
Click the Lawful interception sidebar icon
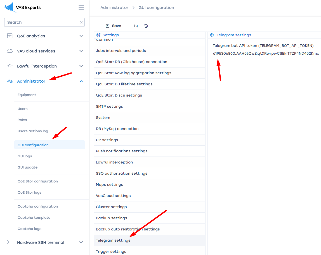10,66
